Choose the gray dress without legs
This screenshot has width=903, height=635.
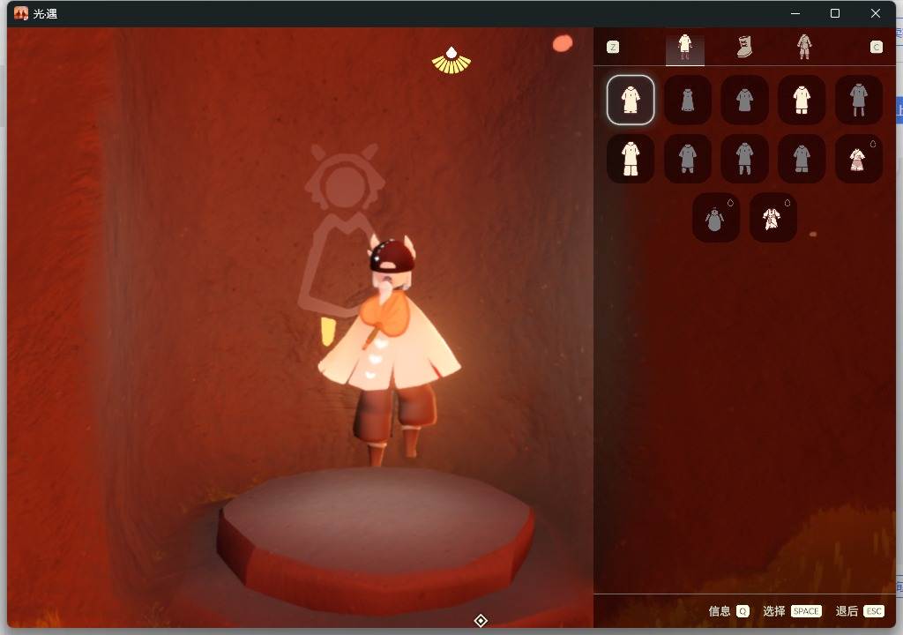point(688,100)
